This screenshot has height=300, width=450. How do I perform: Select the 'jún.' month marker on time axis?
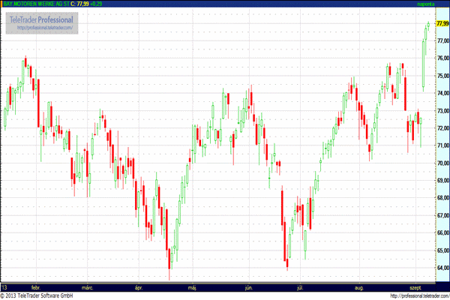click(249, 286)
